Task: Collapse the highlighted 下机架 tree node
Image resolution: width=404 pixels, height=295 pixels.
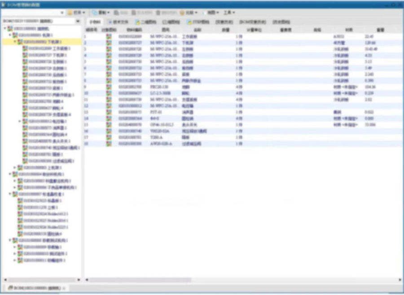Action: pos(15,42)
